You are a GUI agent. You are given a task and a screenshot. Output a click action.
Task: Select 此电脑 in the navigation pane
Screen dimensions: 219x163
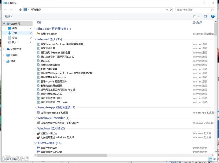[x=14, y=55]
